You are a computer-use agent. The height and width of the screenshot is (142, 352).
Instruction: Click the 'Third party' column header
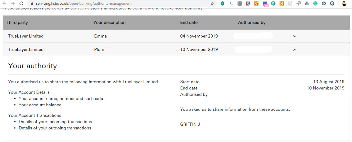point(17,22)
